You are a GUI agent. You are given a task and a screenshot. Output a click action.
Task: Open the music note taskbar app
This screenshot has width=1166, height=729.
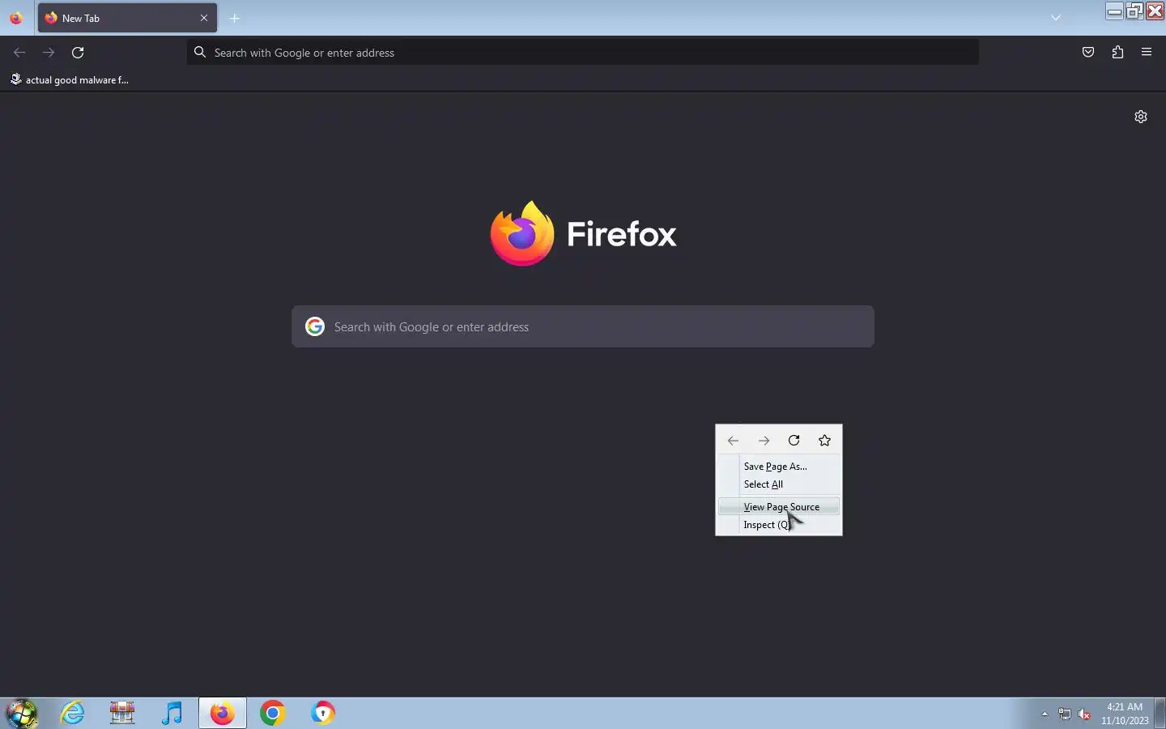[172, 714]
